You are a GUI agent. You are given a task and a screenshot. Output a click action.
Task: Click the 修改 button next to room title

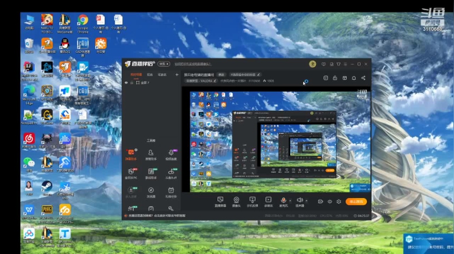221,75
